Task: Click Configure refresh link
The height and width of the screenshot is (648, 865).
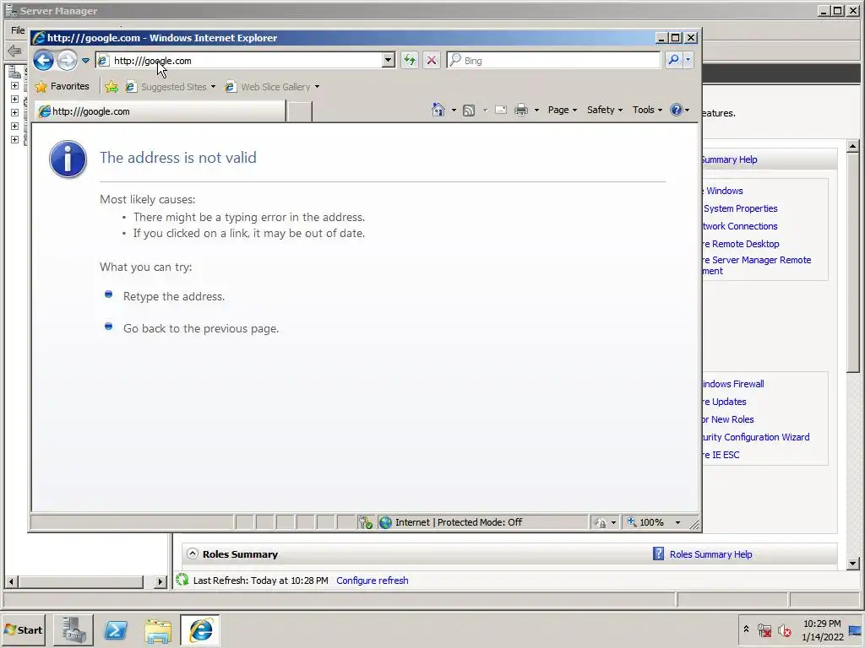Action: pos(373,580)
